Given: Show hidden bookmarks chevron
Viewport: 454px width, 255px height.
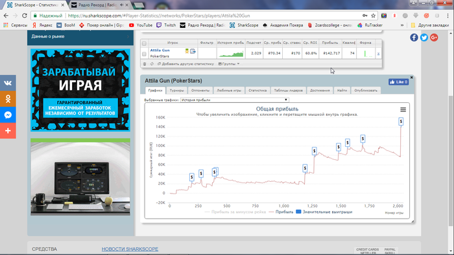Looking at the screenshot, I should pos(402,25).
